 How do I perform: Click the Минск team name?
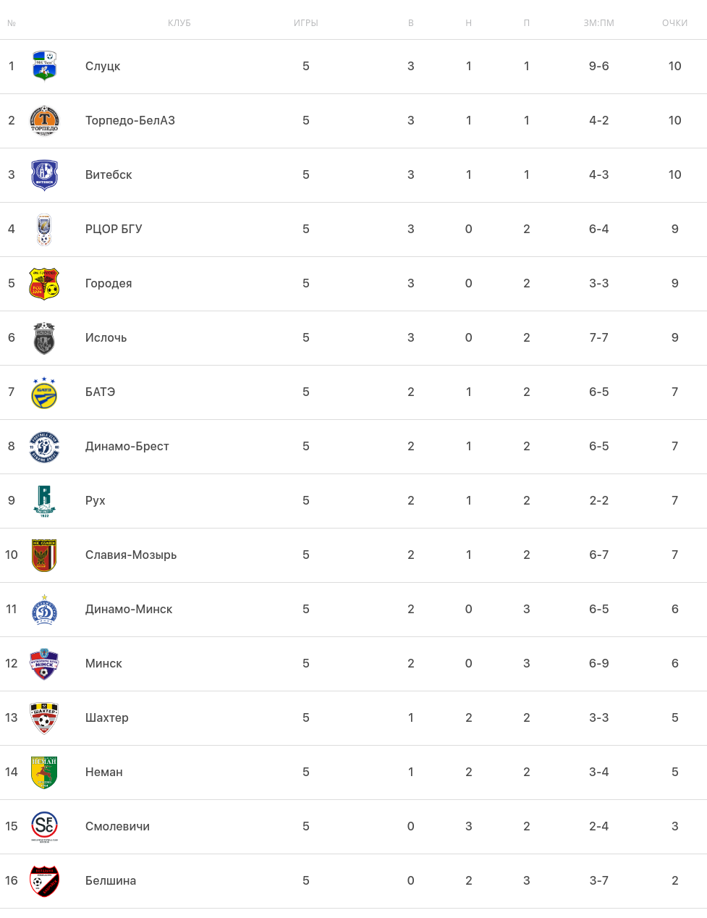103,663
